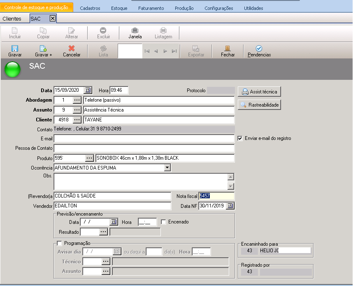Switch to the Clientes tab
Image resolution: width=353 pixels, height=286 pixels.
12,19
